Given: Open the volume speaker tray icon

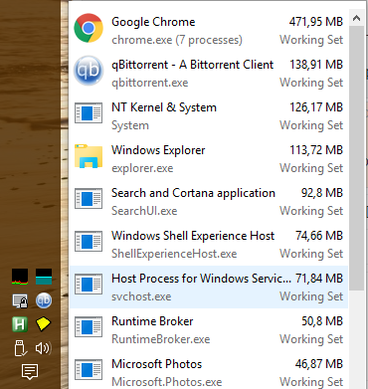Looking at the screenshot, I should (x=43, y=348).
